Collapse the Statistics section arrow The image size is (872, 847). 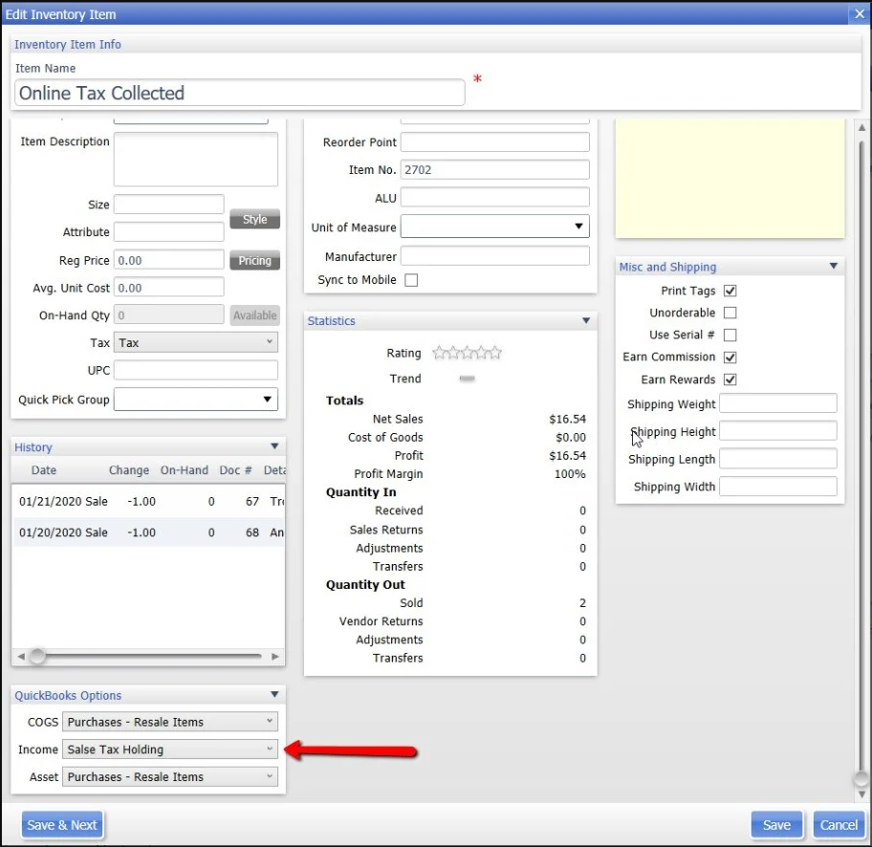point(586,321)
